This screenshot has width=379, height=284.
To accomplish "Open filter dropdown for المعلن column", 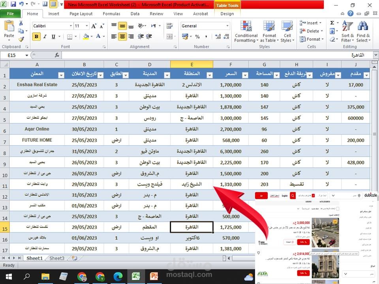I will point(61,75).
